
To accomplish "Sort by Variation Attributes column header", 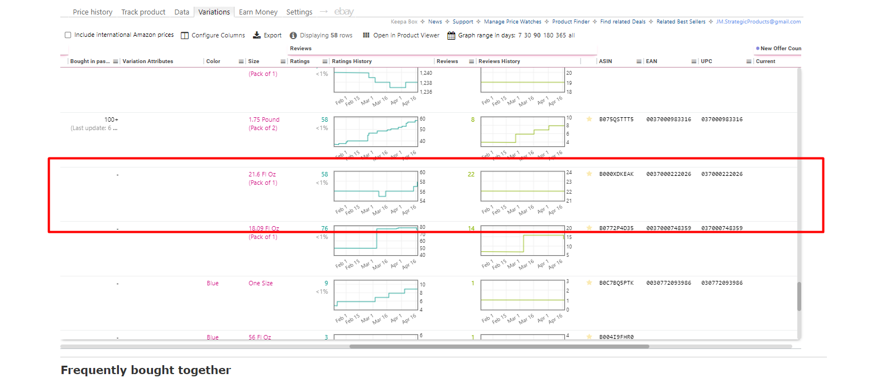I will click(148, 61).
